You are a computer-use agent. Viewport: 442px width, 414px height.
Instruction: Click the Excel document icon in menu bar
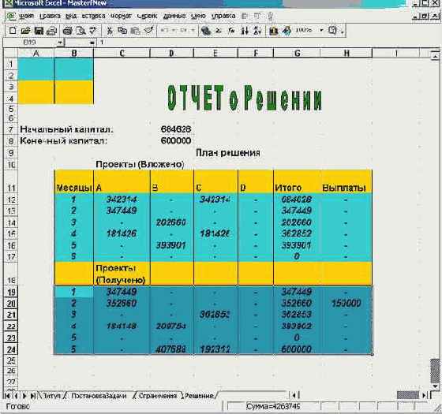(11, 16)
